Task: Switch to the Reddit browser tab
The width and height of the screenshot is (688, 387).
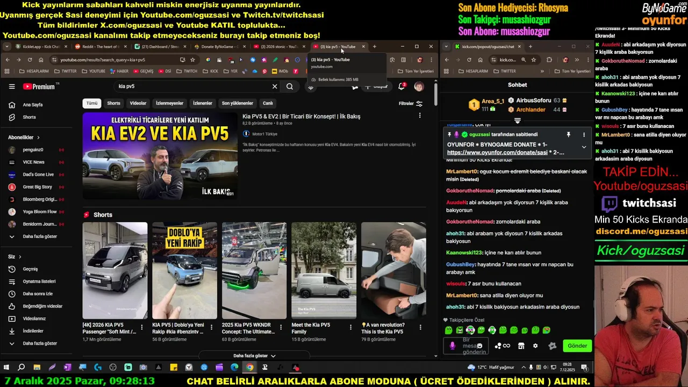Action: [x=100, y=47]
